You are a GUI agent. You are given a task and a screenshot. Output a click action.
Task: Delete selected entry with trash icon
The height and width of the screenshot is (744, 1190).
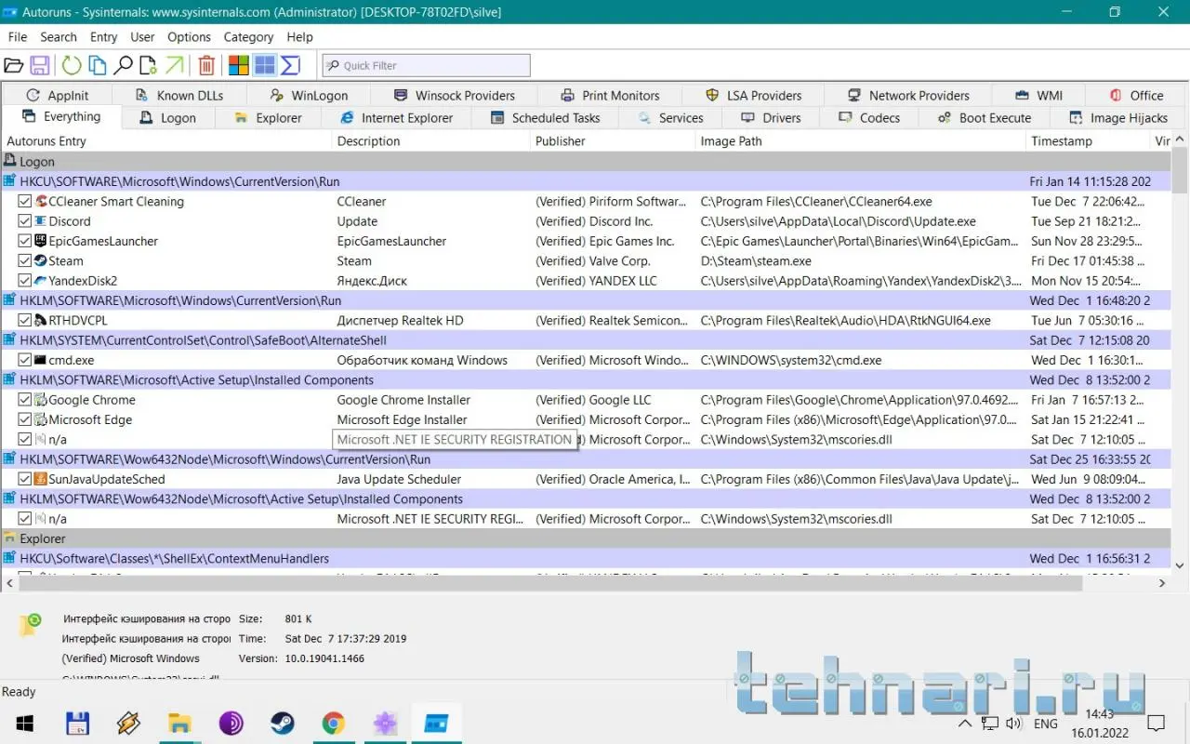[206, 65]
